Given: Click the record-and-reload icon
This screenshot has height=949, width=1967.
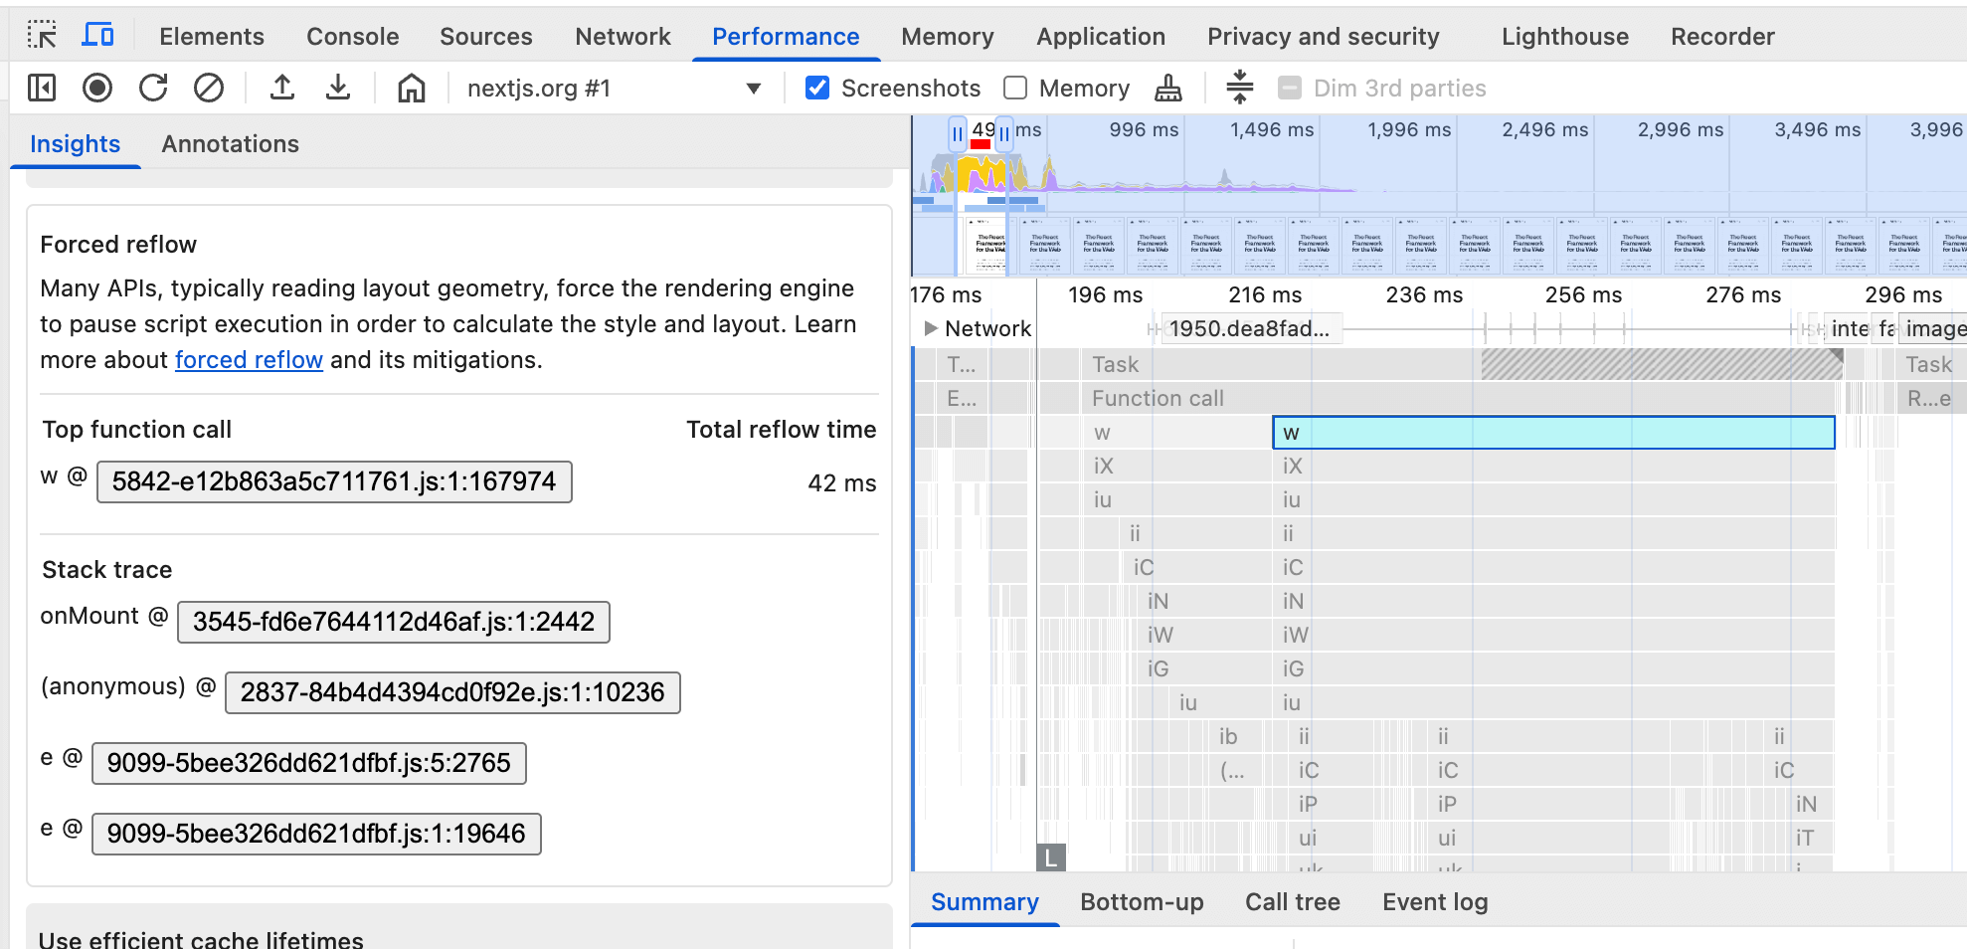Looking at the screenshot, I should coord(152,88).
